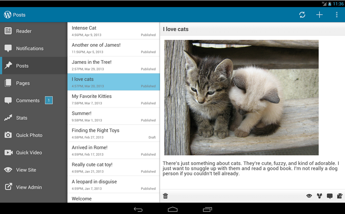345x214 pixels.
Task: Open comments for the I love cats post
Action: click(x=330, y=196)
